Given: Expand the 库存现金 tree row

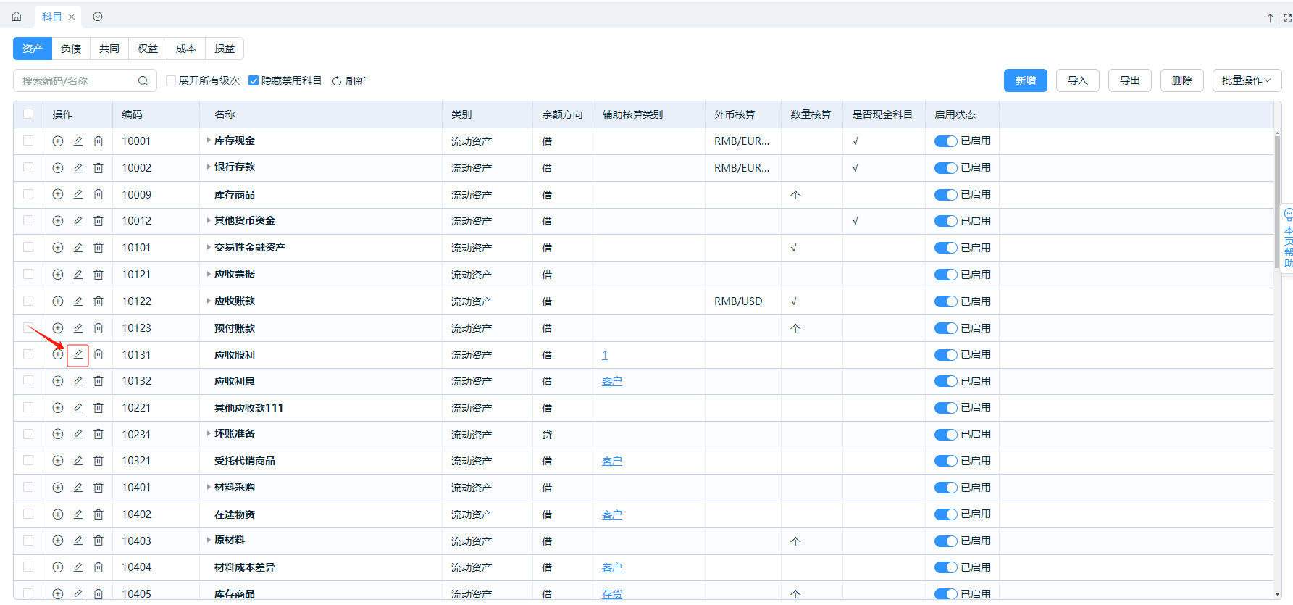Looking at the screenshot, I should click(x=209, y=141).
